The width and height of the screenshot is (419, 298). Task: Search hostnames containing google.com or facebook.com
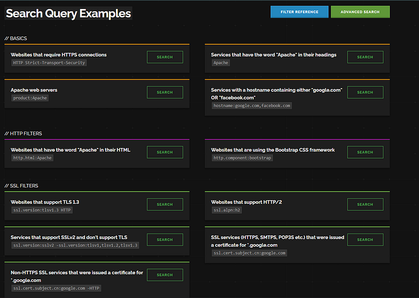(365, 93)
